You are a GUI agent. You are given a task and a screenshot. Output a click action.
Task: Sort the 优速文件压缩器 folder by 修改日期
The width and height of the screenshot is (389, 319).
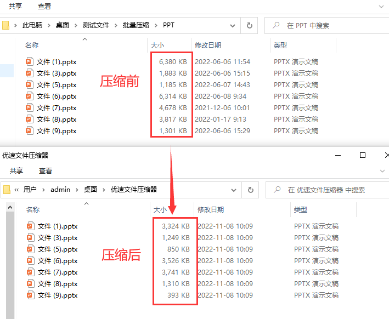click(x=211, y=210)
